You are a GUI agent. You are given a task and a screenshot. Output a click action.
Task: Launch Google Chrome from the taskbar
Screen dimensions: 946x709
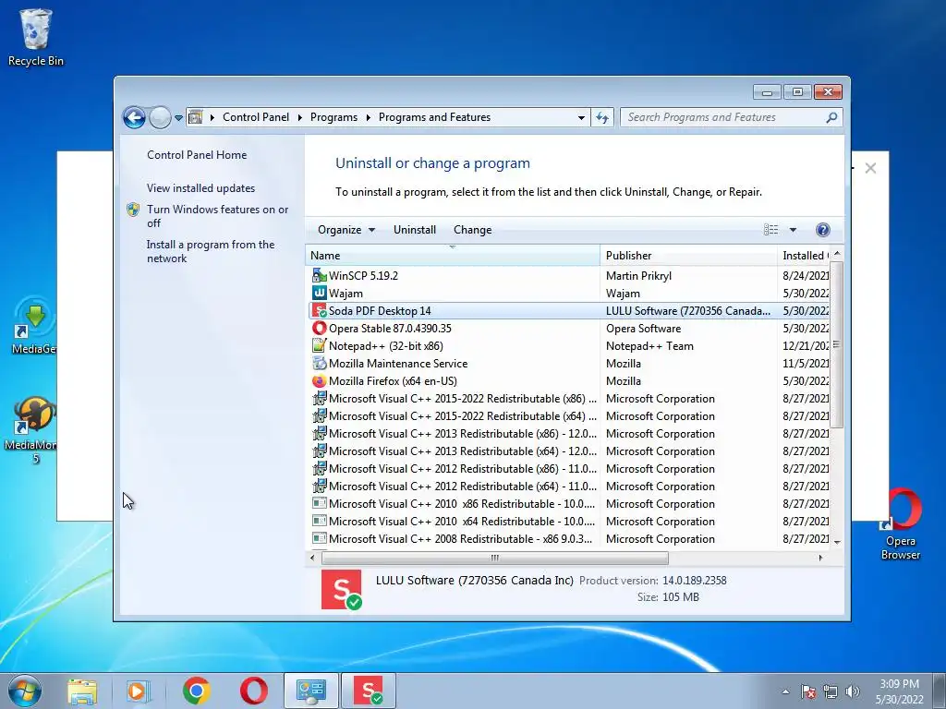196,691
